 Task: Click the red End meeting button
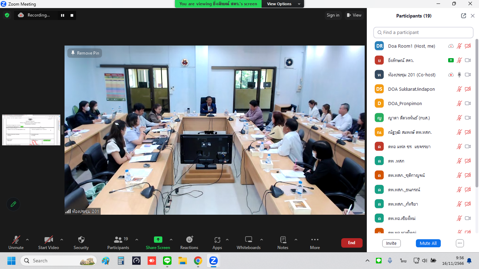click(352, 243)
